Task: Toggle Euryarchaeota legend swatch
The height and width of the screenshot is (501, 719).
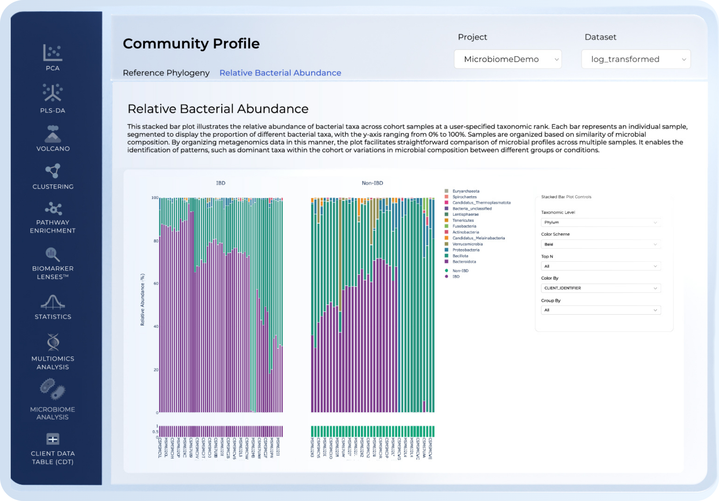Action: point(446,191)
